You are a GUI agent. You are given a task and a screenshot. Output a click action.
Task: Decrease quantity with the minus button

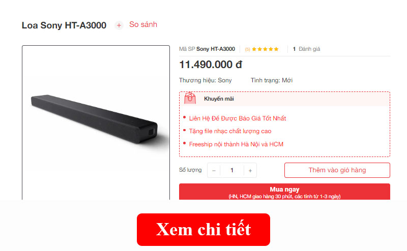[214, 170]
